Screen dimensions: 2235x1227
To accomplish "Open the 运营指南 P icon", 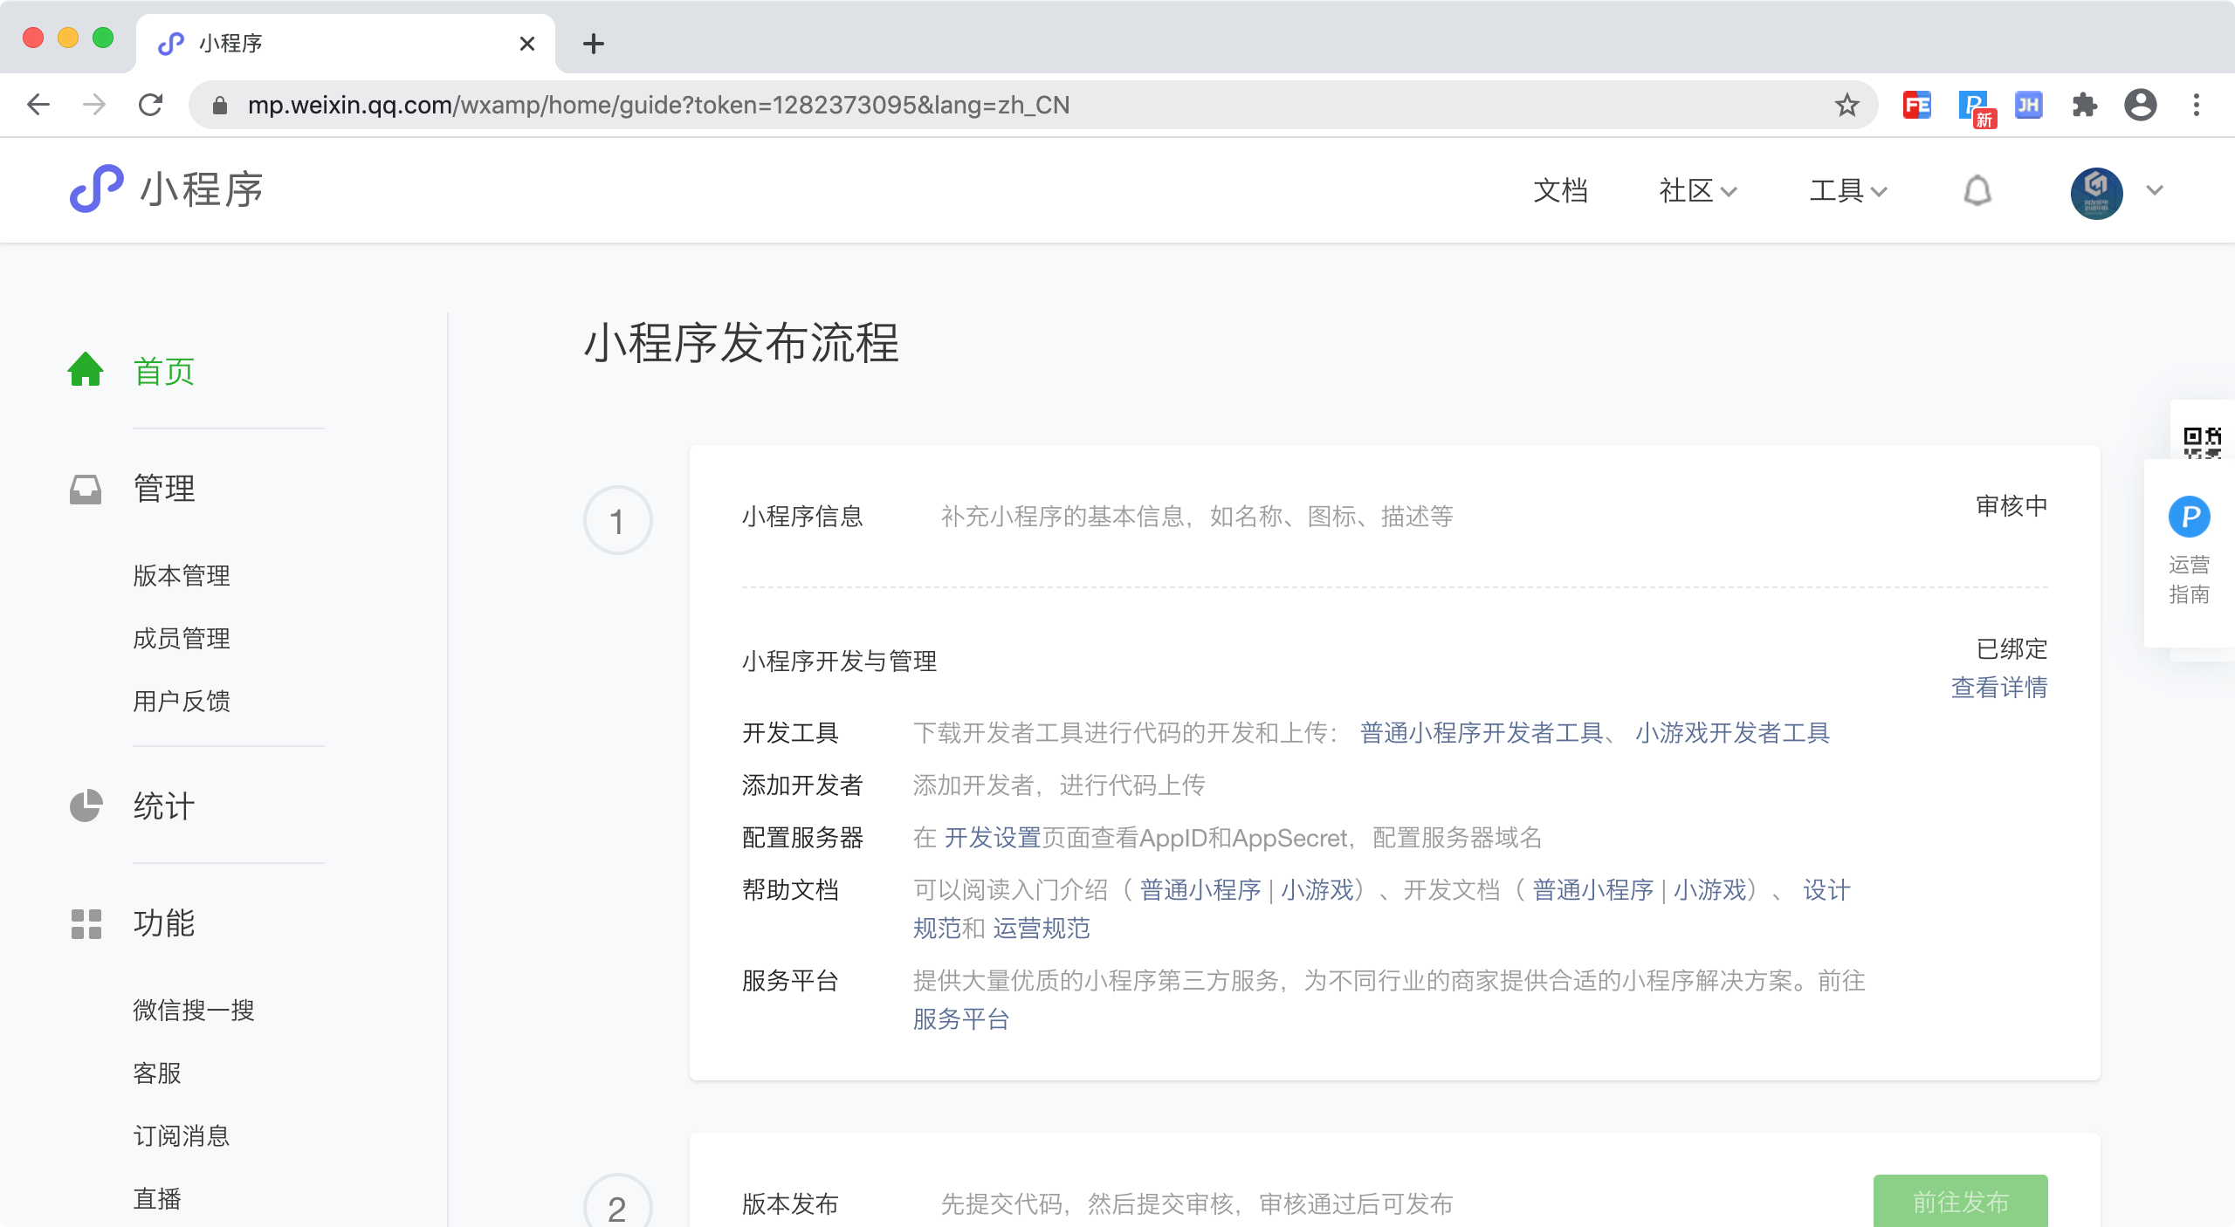I will tap(2189, 518).
